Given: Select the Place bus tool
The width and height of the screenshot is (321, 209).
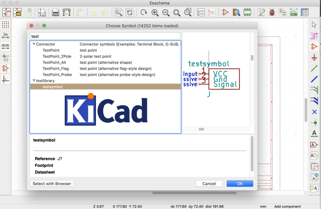Looking at the screenshot, I should (x=314, y=79).
